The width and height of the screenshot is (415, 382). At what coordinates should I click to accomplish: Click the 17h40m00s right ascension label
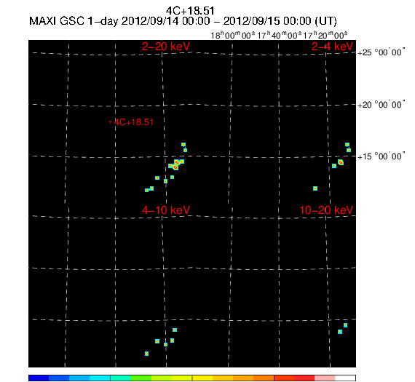280,35
